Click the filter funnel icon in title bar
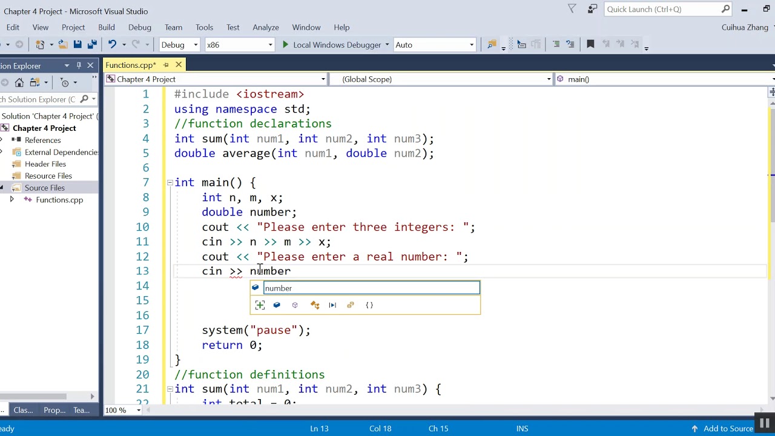Image resolution: width=775 pixels, height=436 pixels. 572,8
